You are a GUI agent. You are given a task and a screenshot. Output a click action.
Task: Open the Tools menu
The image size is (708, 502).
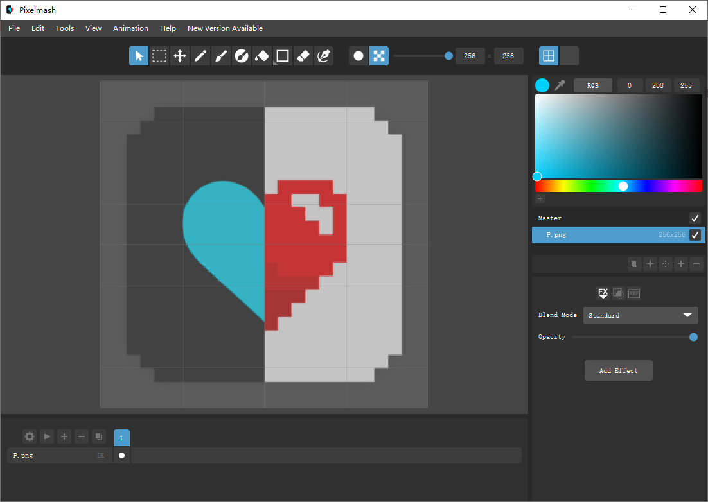65,28
